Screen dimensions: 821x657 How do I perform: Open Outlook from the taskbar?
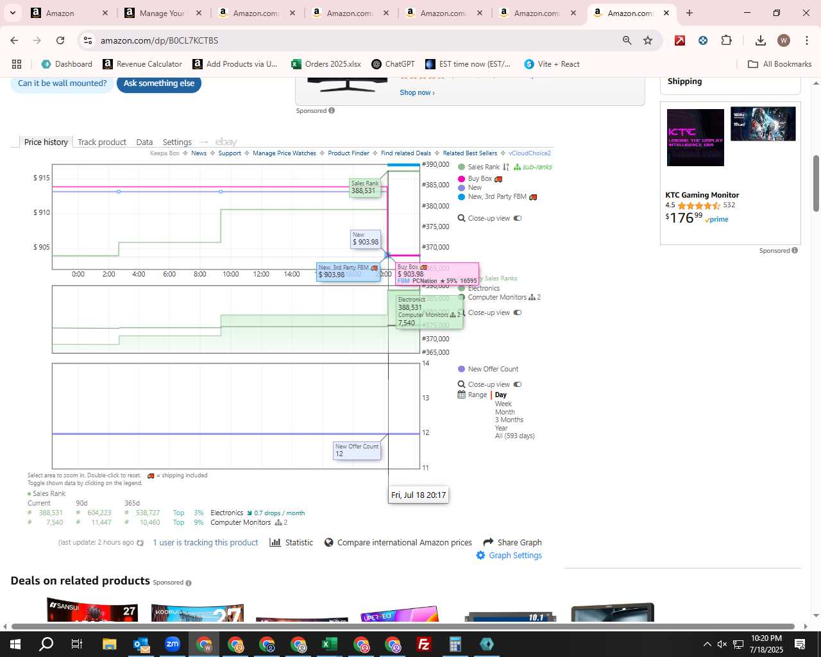[141, 644]
